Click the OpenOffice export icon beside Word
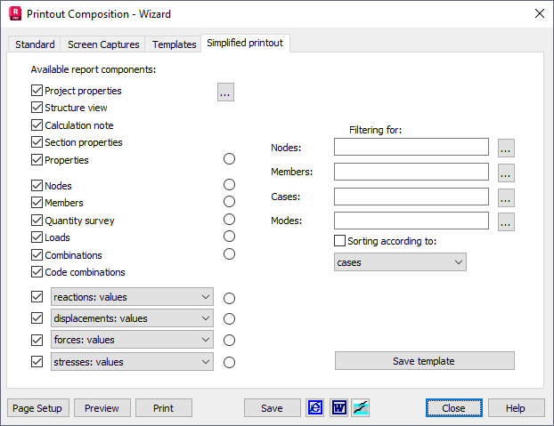 coord(361,408)
